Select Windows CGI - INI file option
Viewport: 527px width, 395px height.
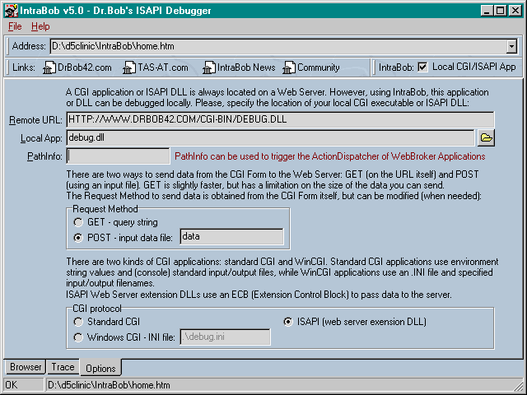point(79,337)
